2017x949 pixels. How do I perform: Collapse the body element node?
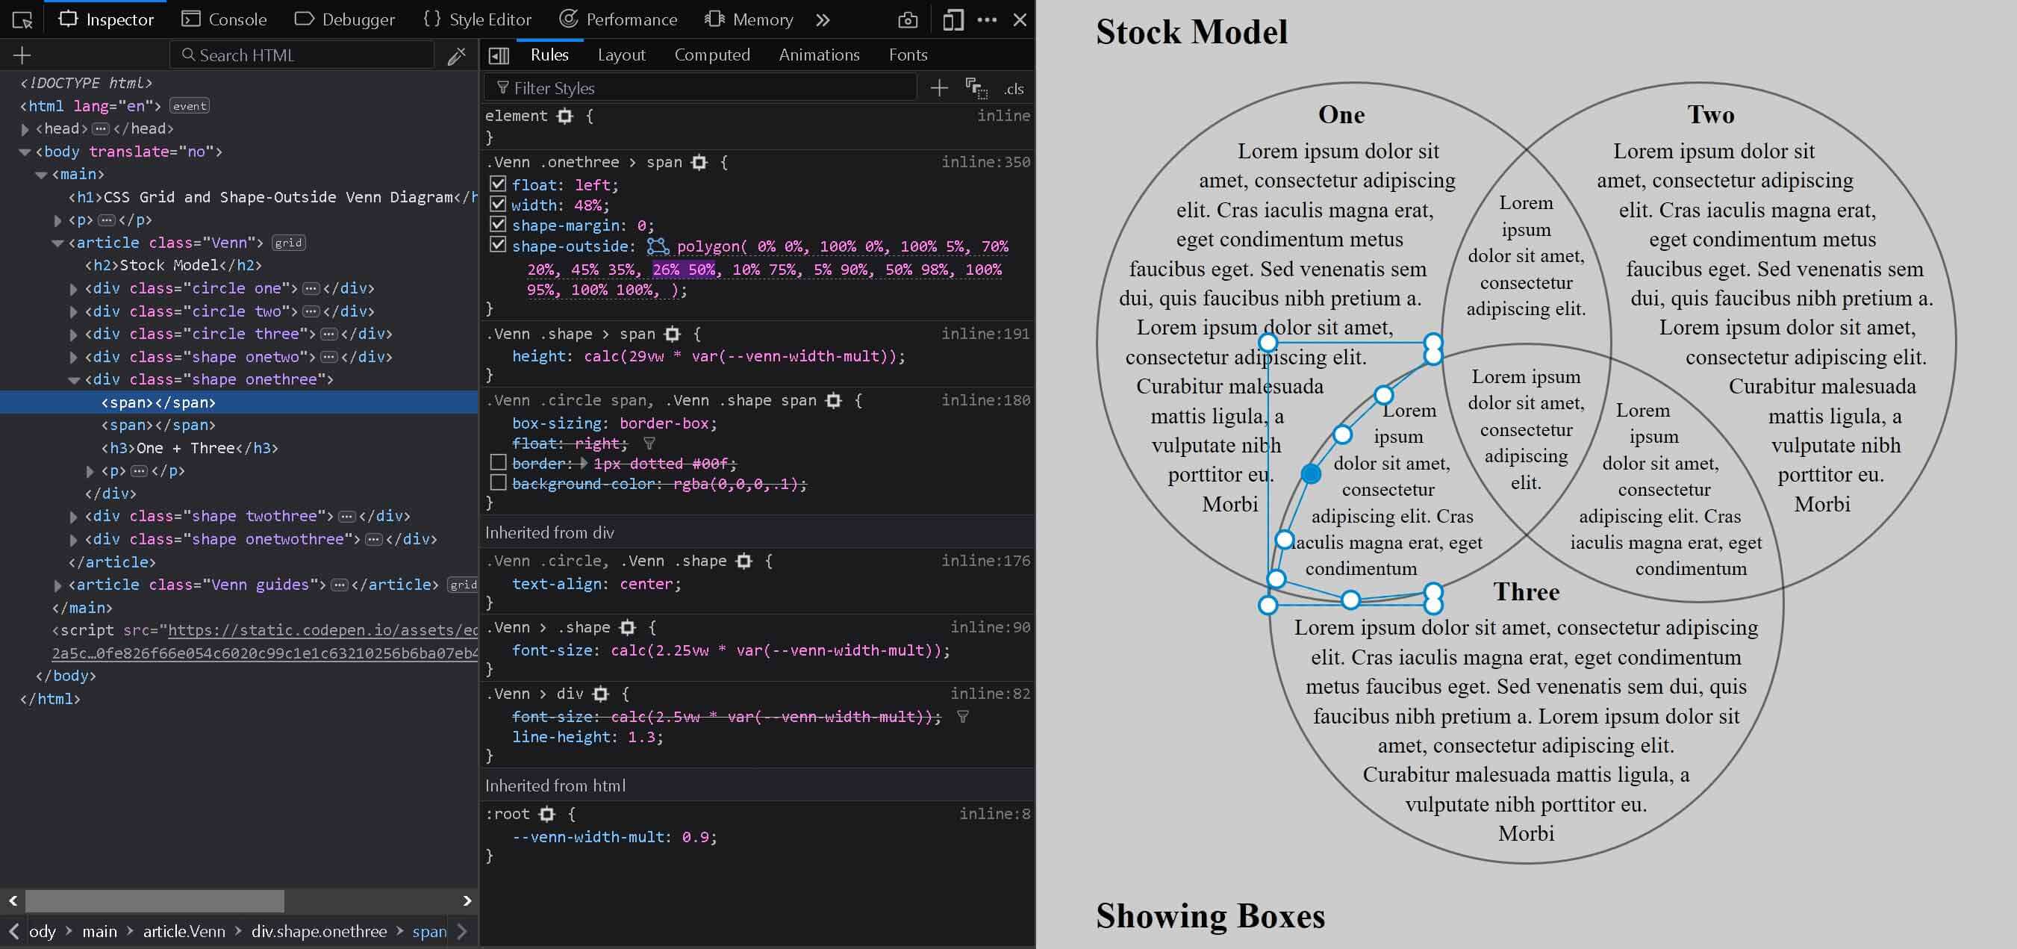[25, 152]
